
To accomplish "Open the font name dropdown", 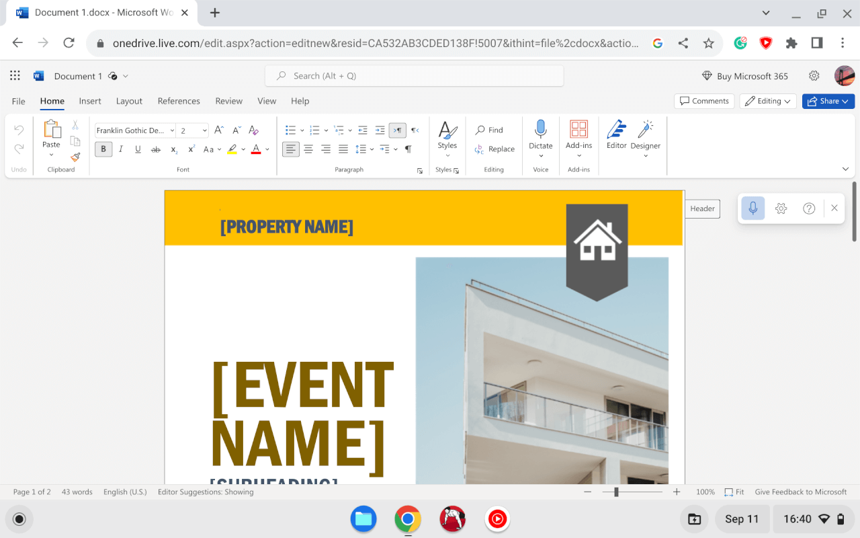I will [x=172, y=130].
